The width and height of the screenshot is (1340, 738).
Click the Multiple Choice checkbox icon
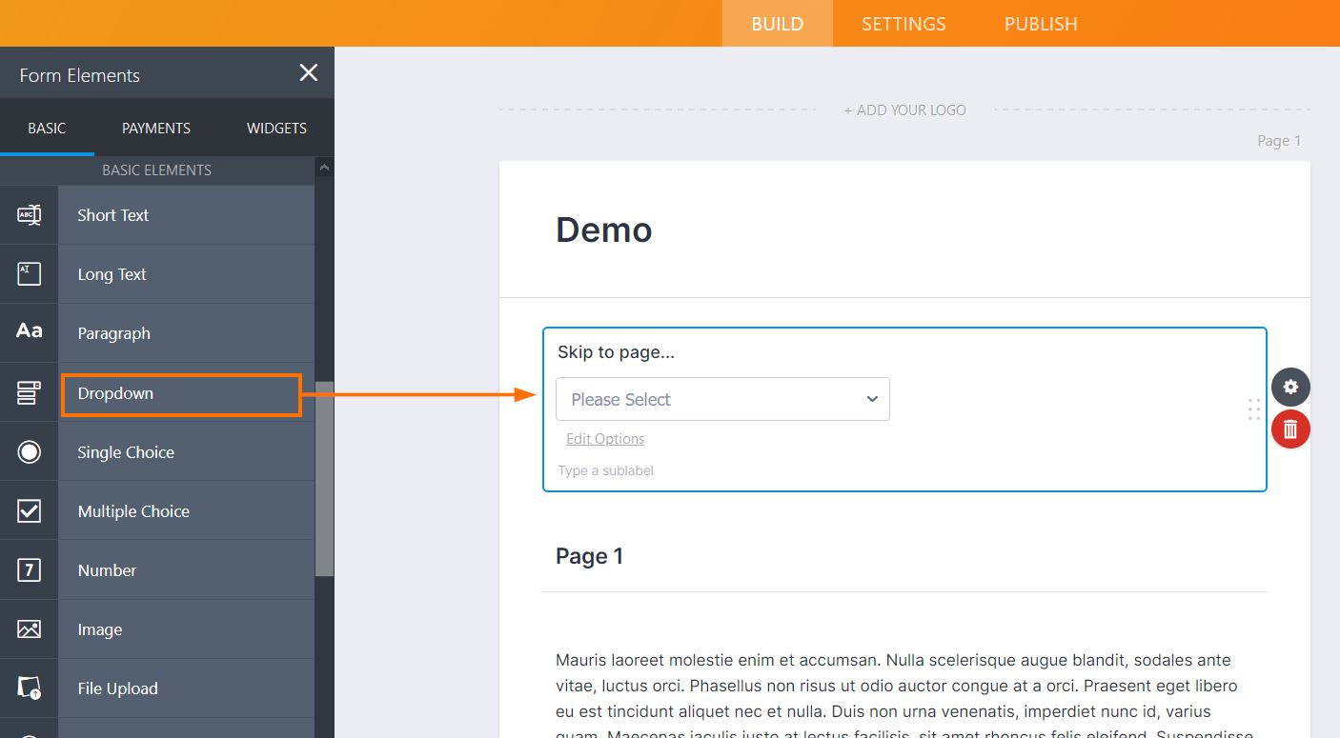(29, 510)
